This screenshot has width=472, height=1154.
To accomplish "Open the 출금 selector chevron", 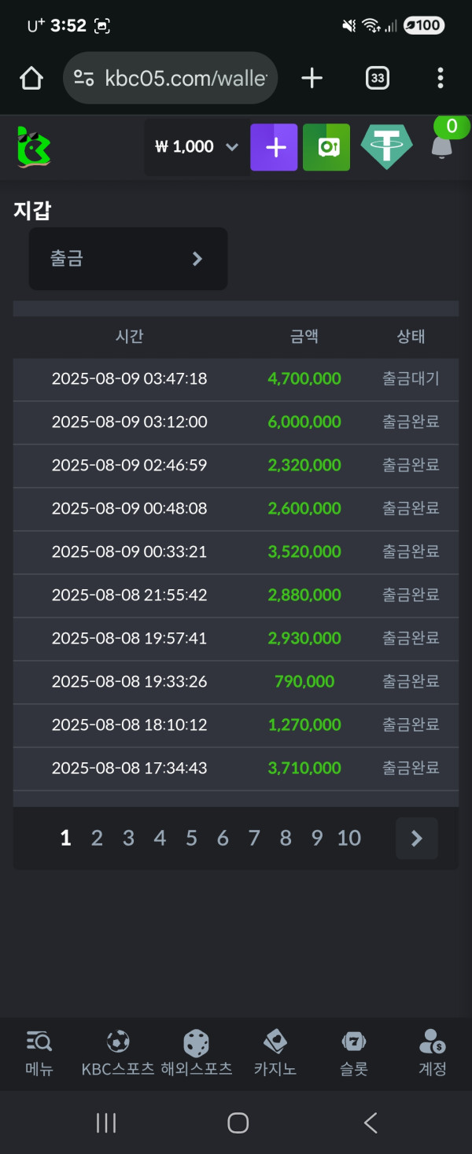I will click(197, 259).
